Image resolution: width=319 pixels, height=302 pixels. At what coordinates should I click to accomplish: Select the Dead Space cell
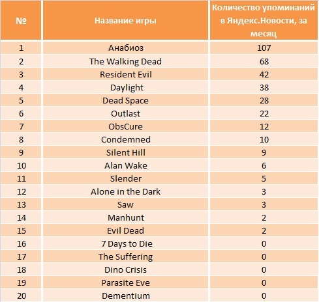pyautogui.click(x=125, y=100)
